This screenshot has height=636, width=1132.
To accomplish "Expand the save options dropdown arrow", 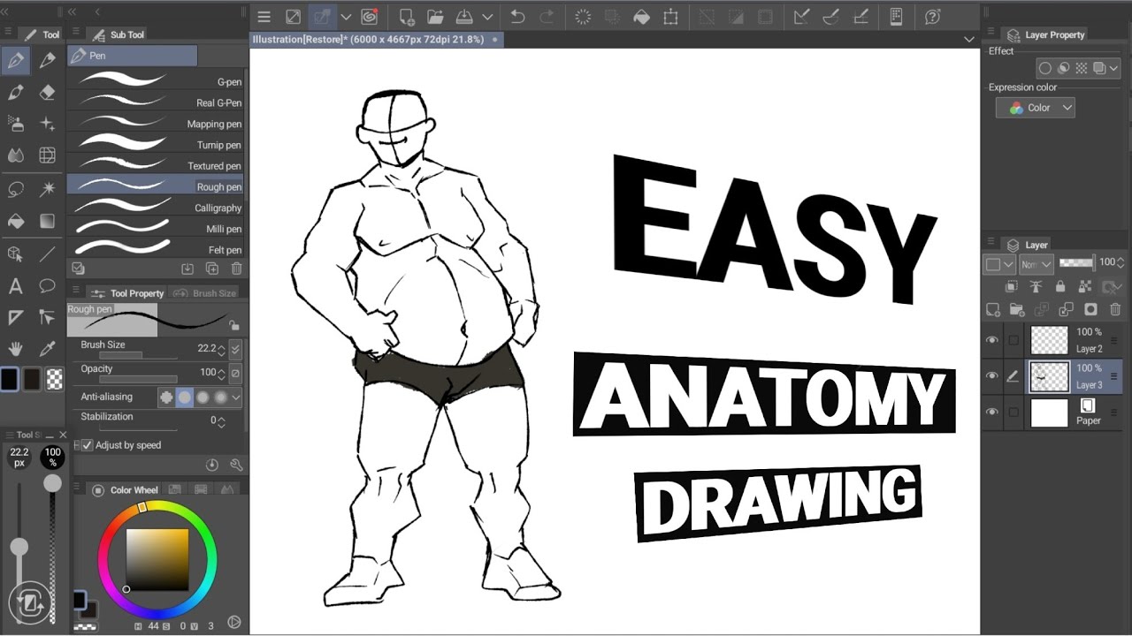I will (x=487, y=17).
